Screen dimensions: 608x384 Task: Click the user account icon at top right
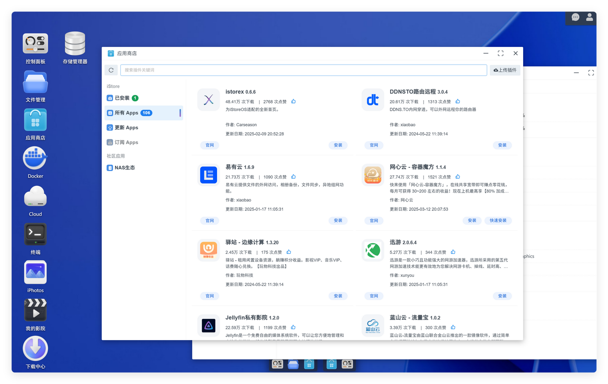(x=589, y=17)
